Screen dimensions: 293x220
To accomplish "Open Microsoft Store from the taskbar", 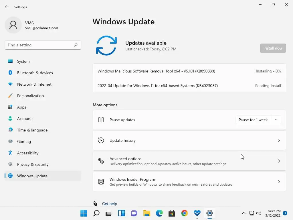I will click(x=172, y=213).
